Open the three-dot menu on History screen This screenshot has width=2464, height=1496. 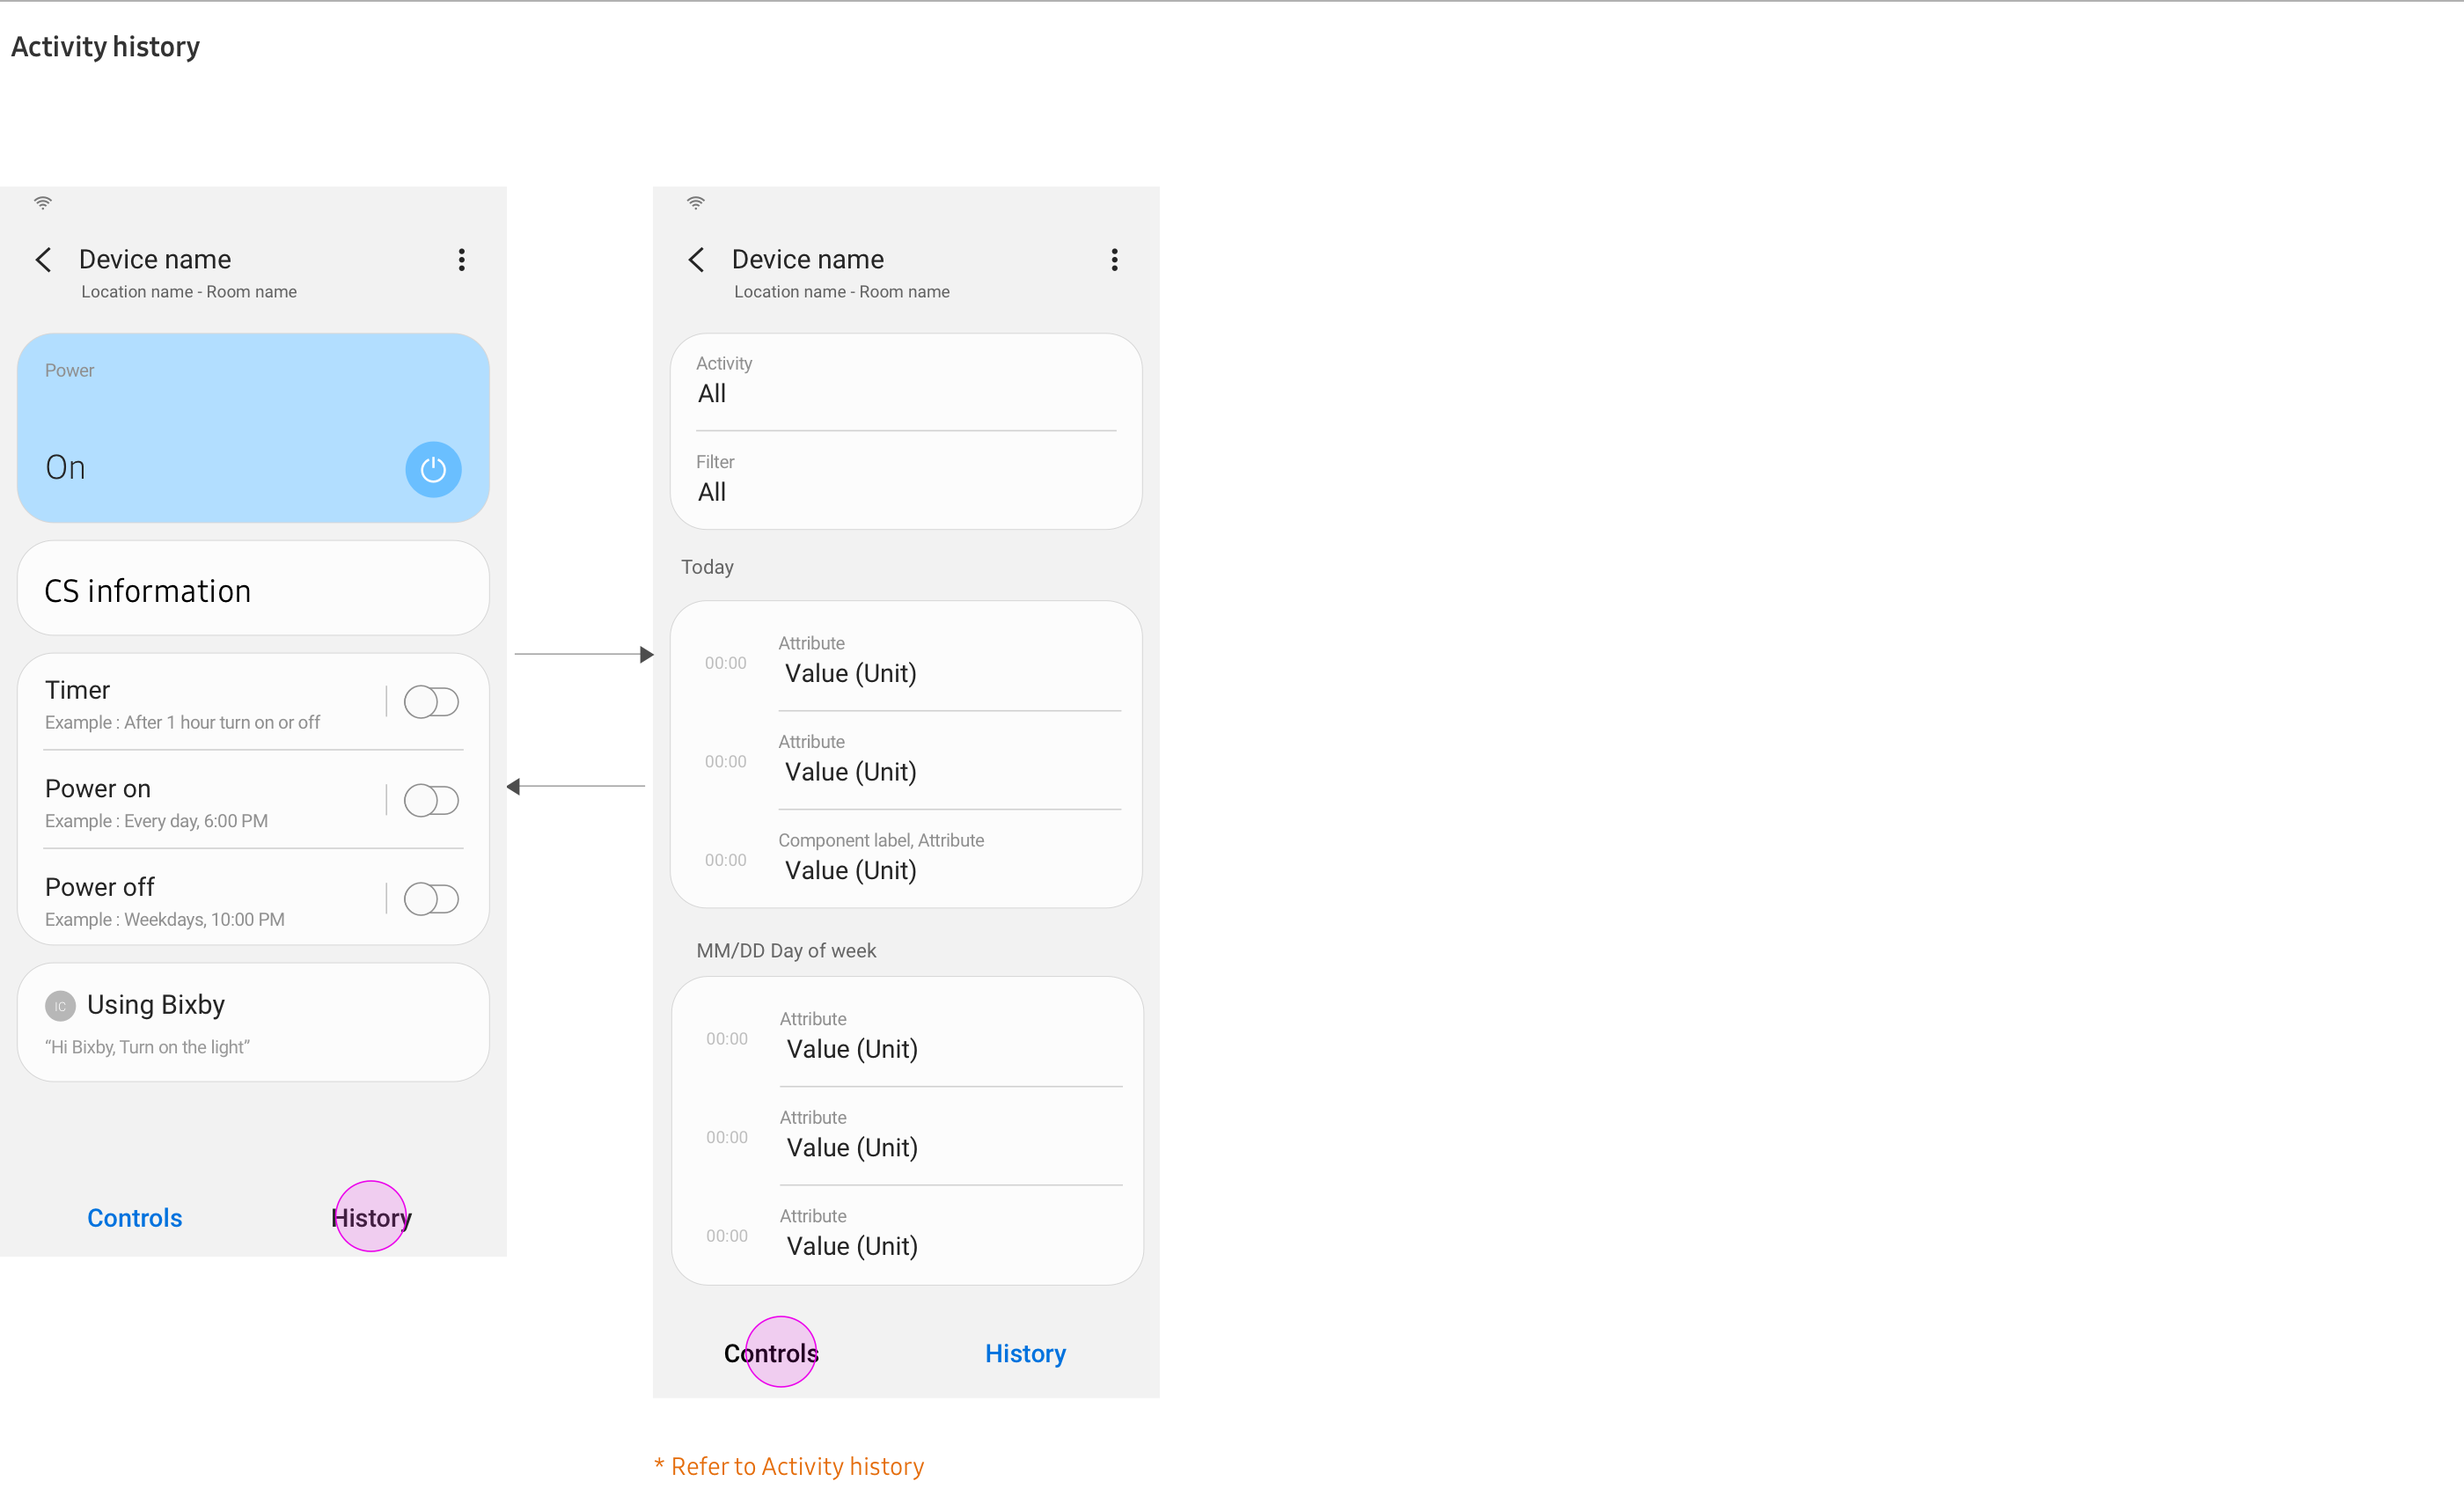(1114, 260)
